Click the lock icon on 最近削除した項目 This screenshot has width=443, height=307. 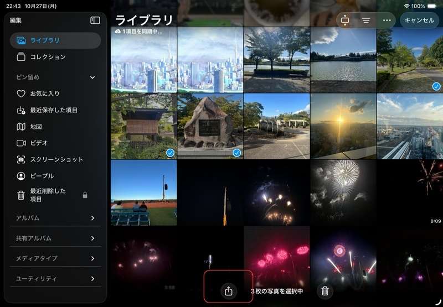coord(85,195)
